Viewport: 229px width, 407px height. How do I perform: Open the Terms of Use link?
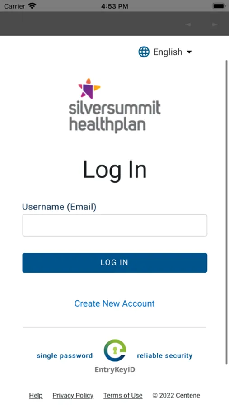tap(123, 395)
